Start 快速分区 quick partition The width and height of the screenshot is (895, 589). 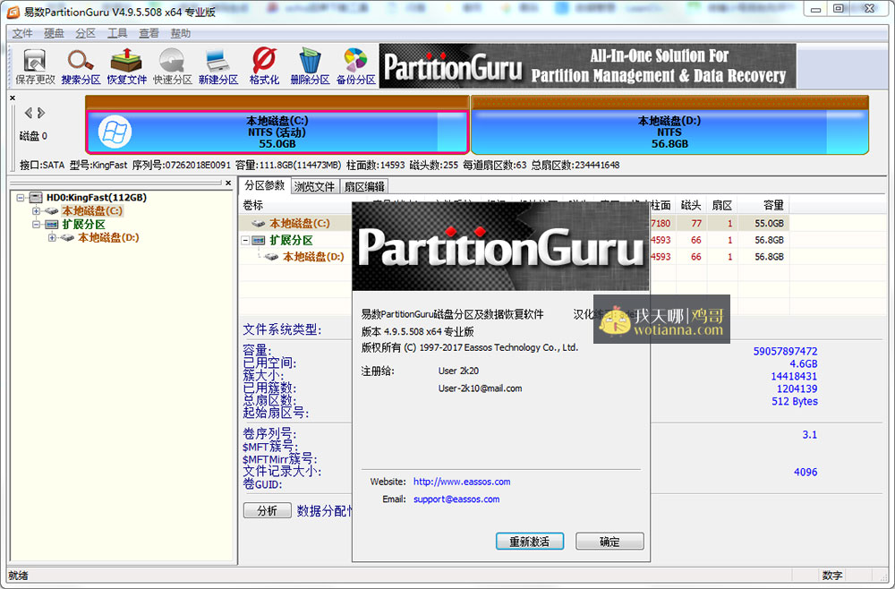(173, 67)
